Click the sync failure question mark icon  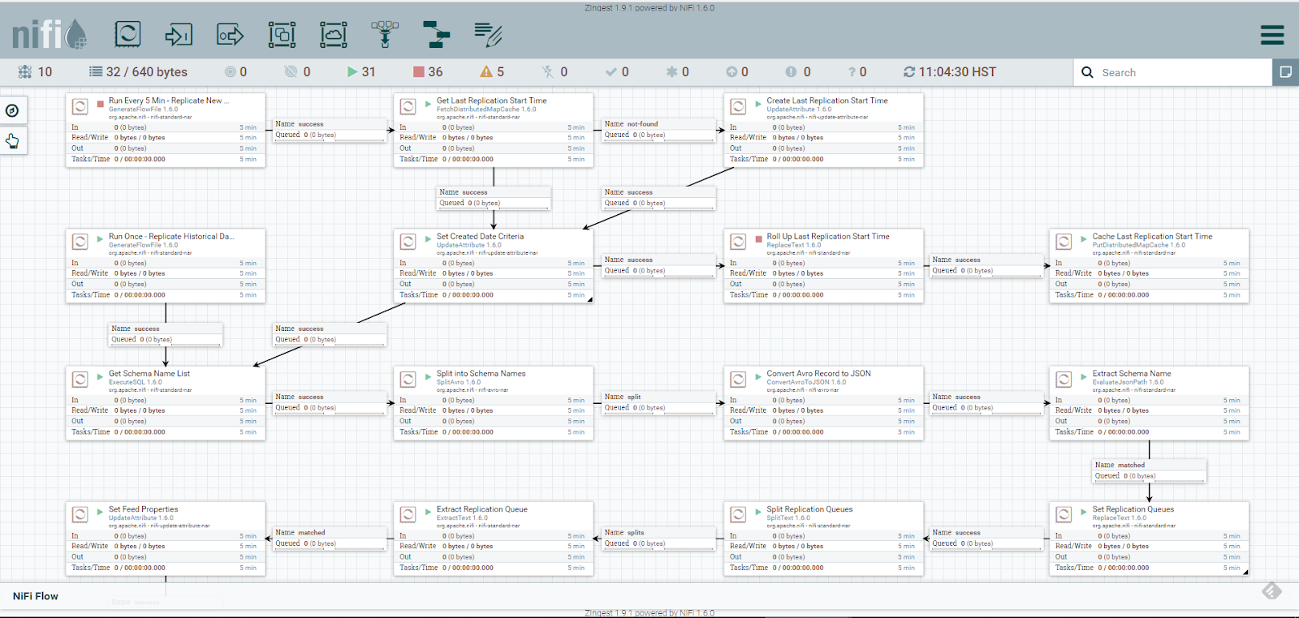852,72
